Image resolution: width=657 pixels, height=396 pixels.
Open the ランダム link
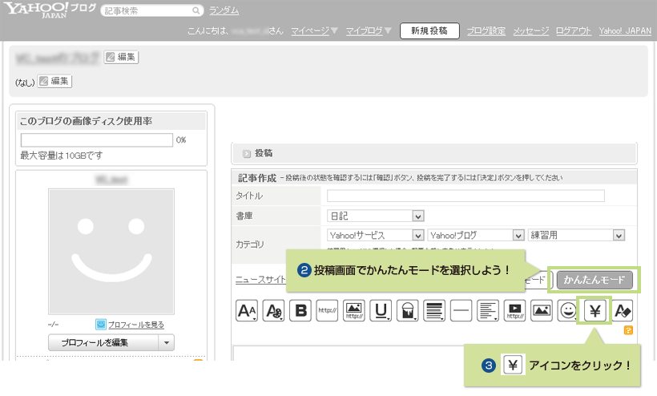coord(224,10)
